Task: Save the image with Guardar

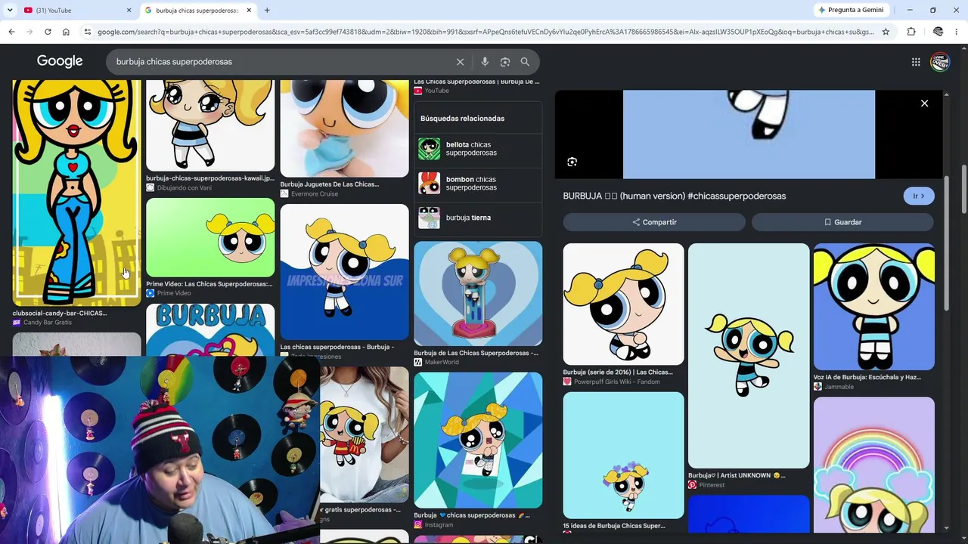Action: (x=842, y=222)
